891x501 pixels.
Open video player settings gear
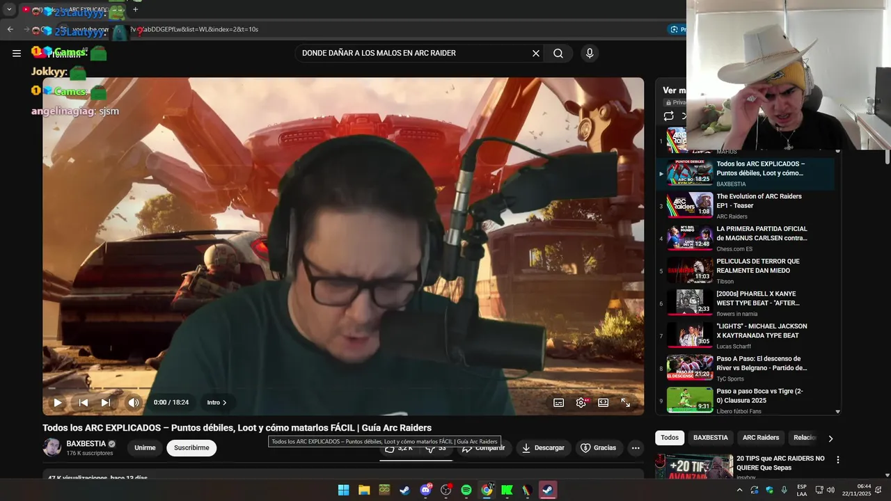pos(581,402)
